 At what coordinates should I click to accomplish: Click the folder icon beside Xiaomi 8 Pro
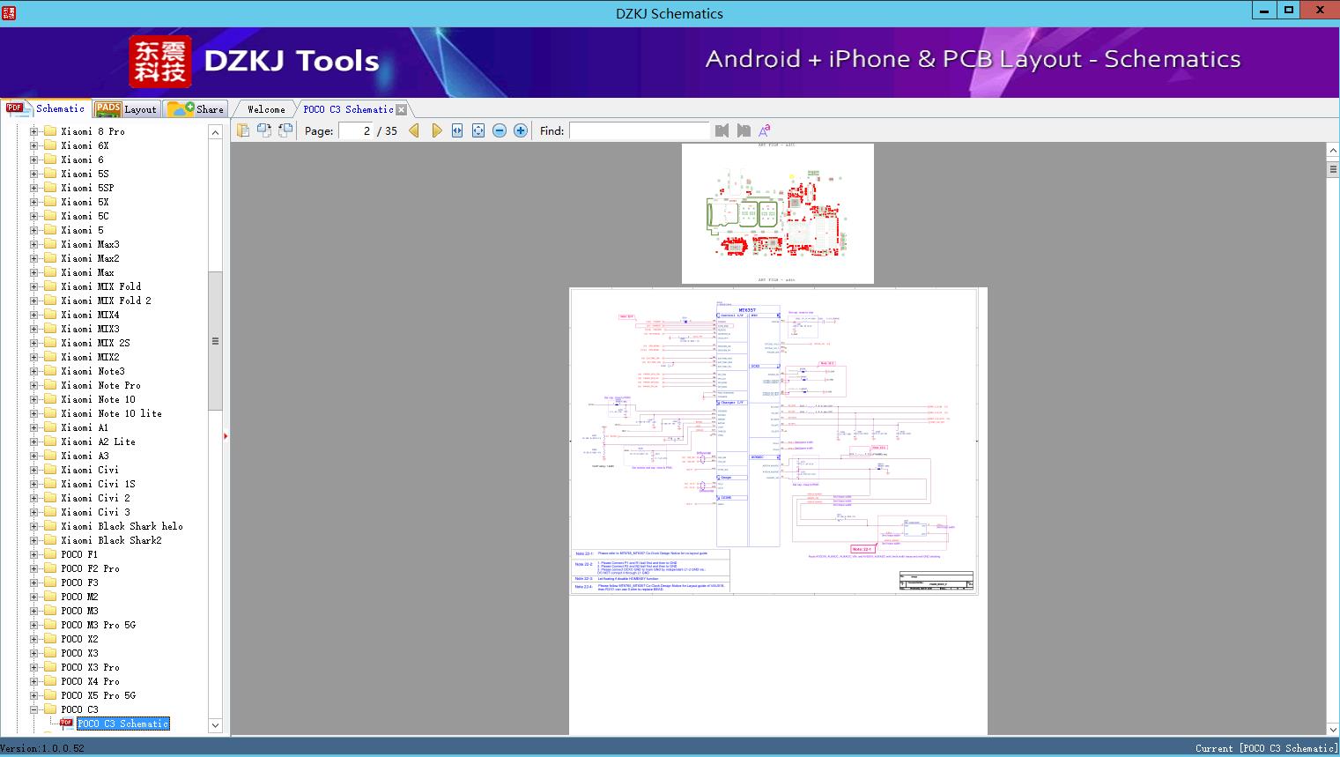[x=50, y=131]
